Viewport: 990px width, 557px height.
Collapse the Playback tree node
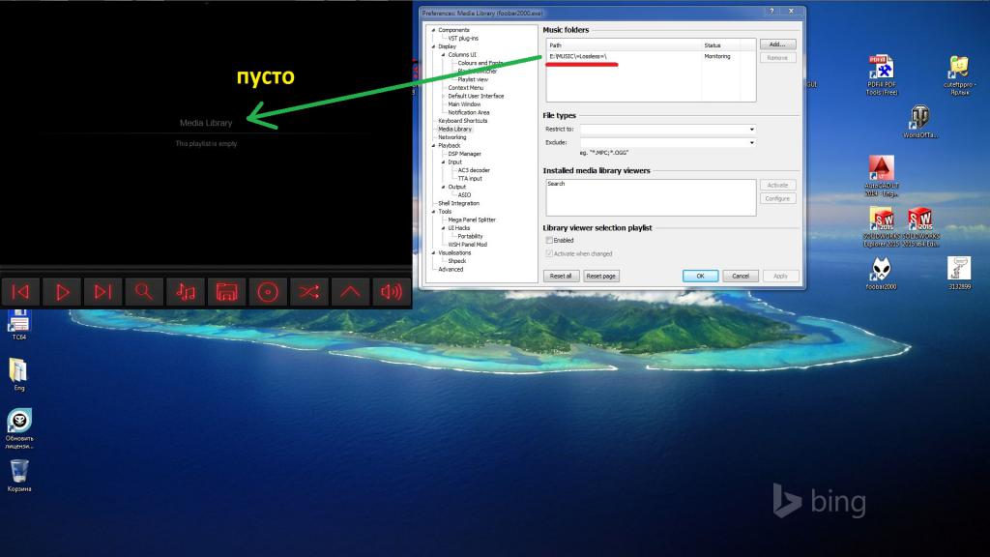(x=433, y=145)
